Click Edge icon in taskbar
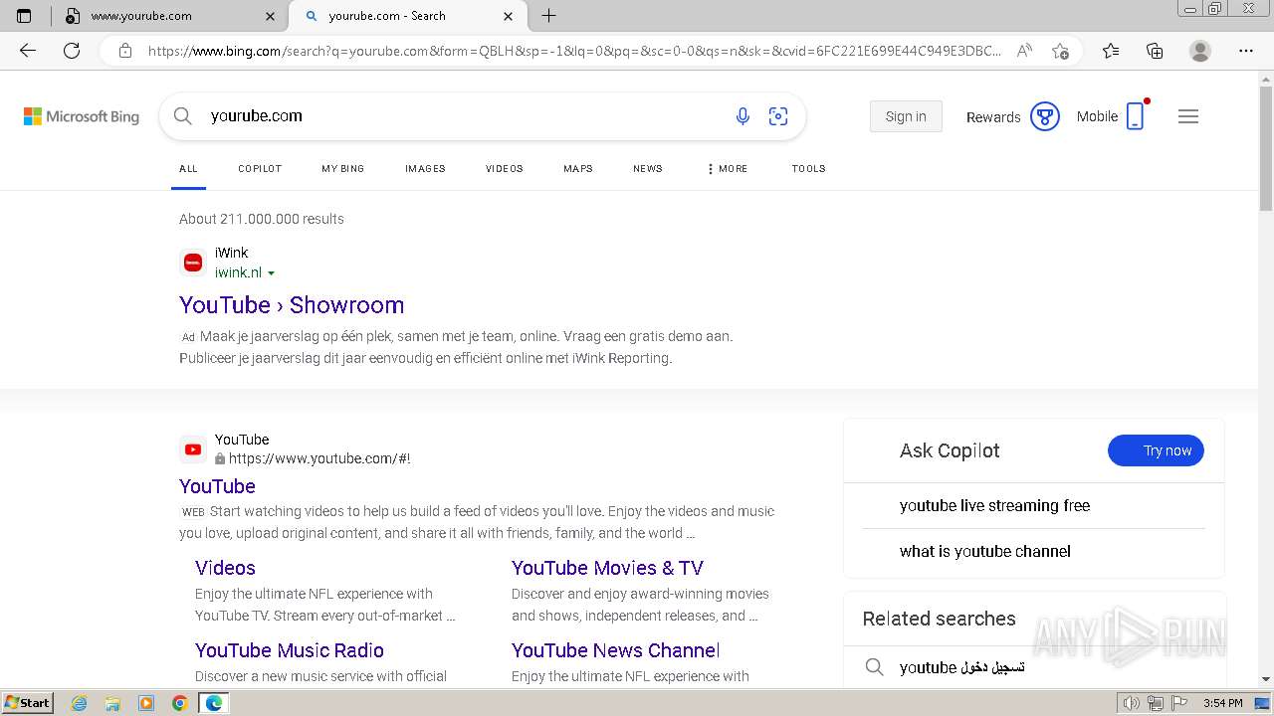Screen dimensions: 1274x716 [214, 703]
